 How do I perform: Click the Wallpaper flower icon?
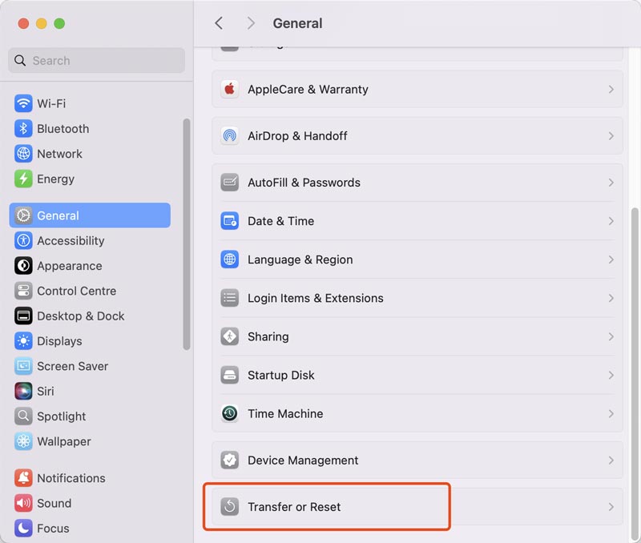23,441
